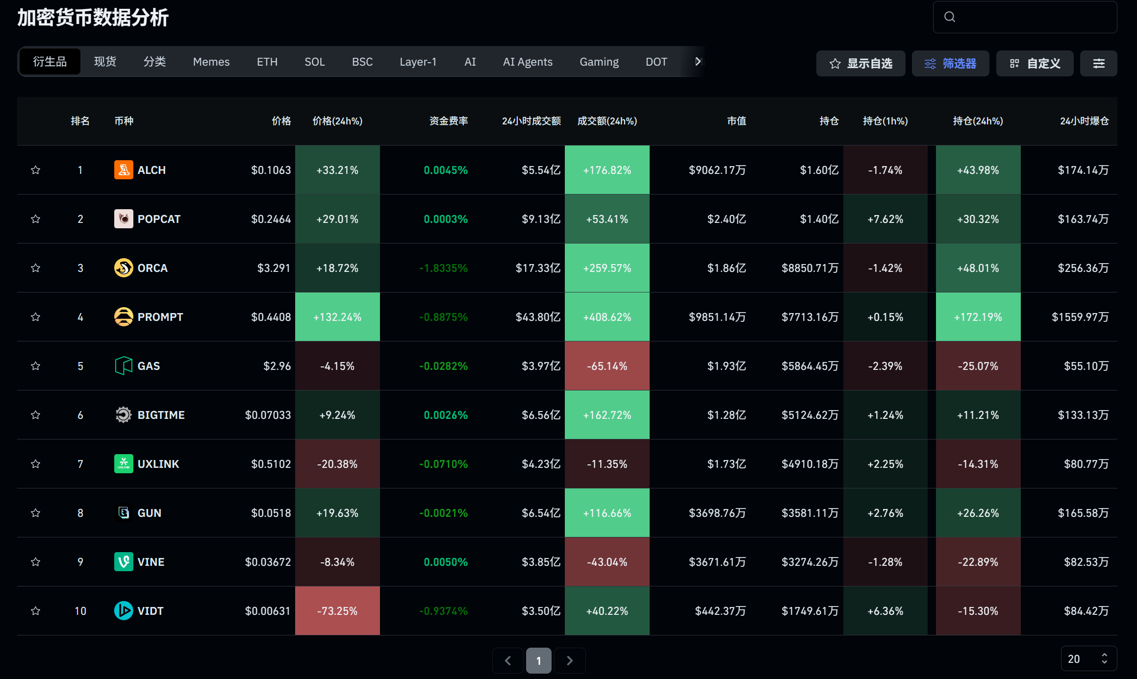Toggle favorite star for UXLINK row
This screenshot has height=679, width=1137.
[x=35, y=464]
